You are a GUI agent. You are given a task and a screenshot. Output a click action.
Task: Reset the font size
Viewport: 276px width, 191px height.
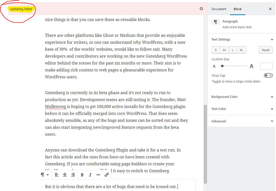click(266, 50)
